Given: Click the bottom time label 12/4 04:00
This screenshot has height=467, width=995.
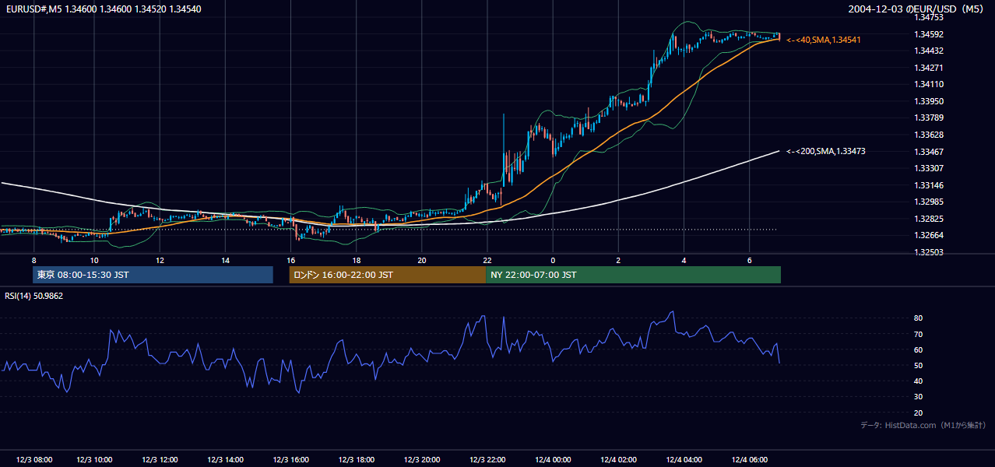Looking at the screenshot, I should (x=684, y=459).
